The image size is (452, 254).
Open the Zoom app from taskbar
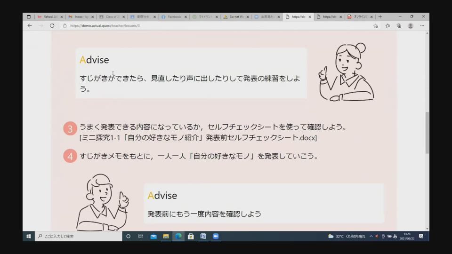click(216, 236)
